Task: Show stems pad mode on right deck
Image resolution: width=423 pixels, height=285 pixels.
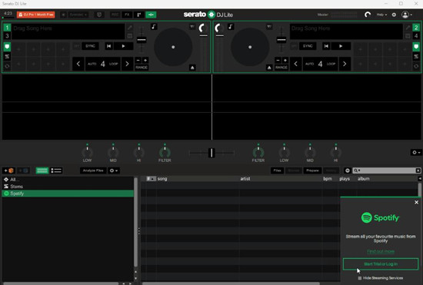Action: (x=416, y=56)
